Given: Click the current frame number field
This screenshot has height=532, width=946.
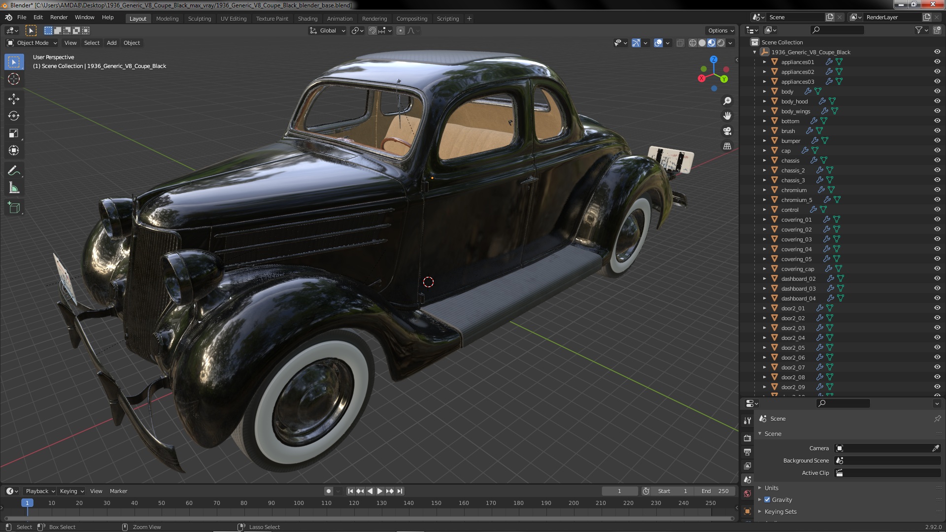Looking at the screenshot, I should (x=619, y=491).
